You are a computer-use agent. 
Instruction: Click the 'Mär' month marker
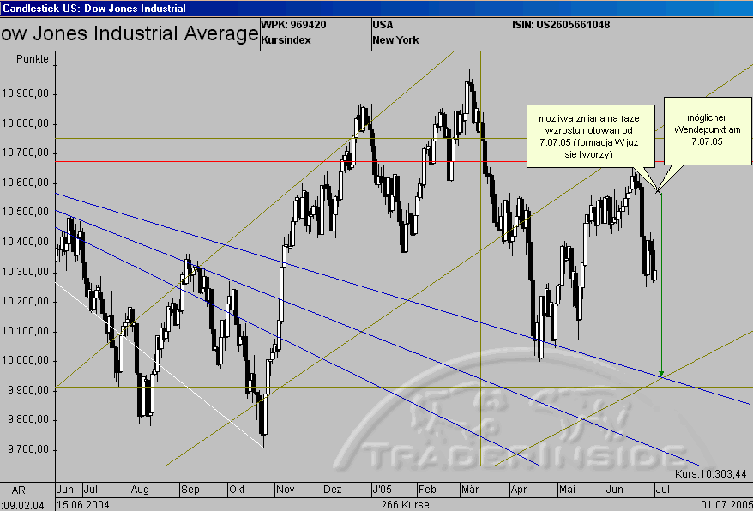click(469, 490)
